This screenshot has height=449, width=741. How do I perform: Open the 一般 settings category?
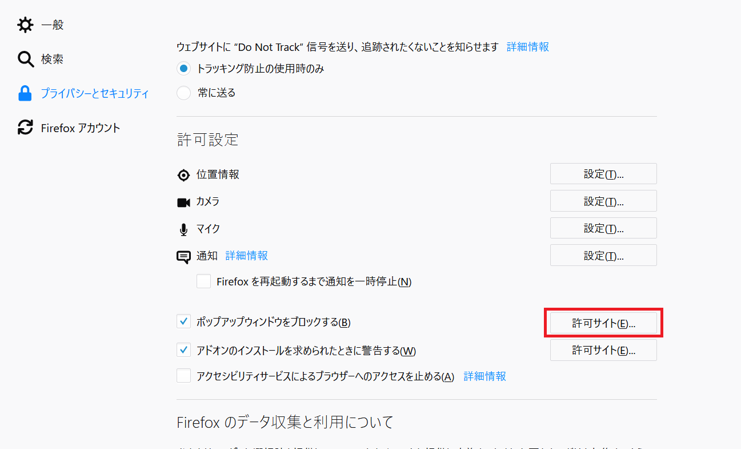[52, 25]
